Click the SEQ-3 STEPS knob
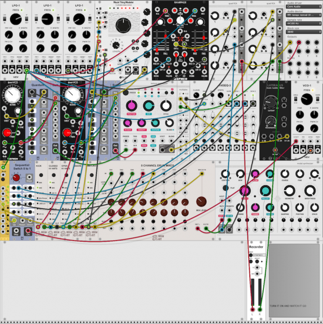This screenshot has height=324, width=323. click(x=220, y=96)
